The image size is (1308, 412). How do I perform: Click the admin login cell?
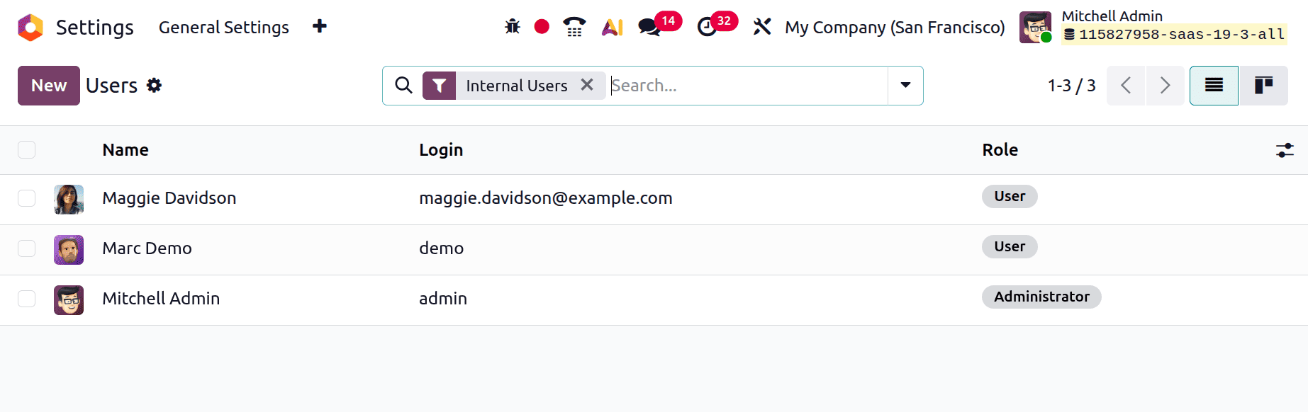pyautogui.click(x=443, y=299)
